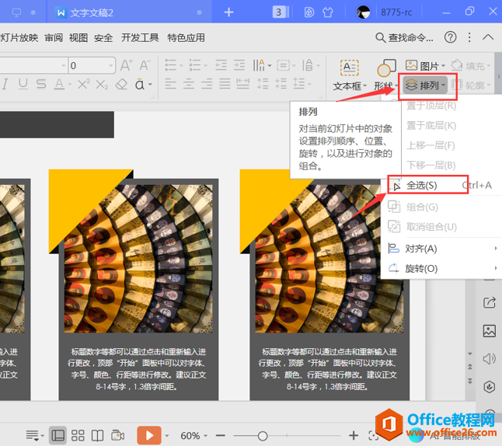Click the new tab plus icon

(228, 12)
